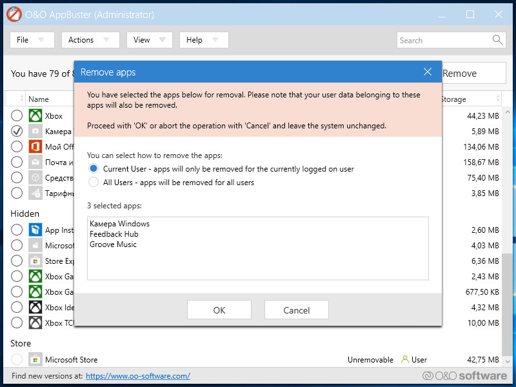This screenshot has width=516, height=387.
Task: Click the 158,67 MB storage value
Action: click(x=481, y=163)
